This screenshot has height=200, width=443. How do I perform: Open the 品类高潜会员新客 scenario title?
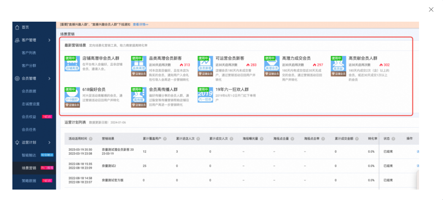coord(165,58)
